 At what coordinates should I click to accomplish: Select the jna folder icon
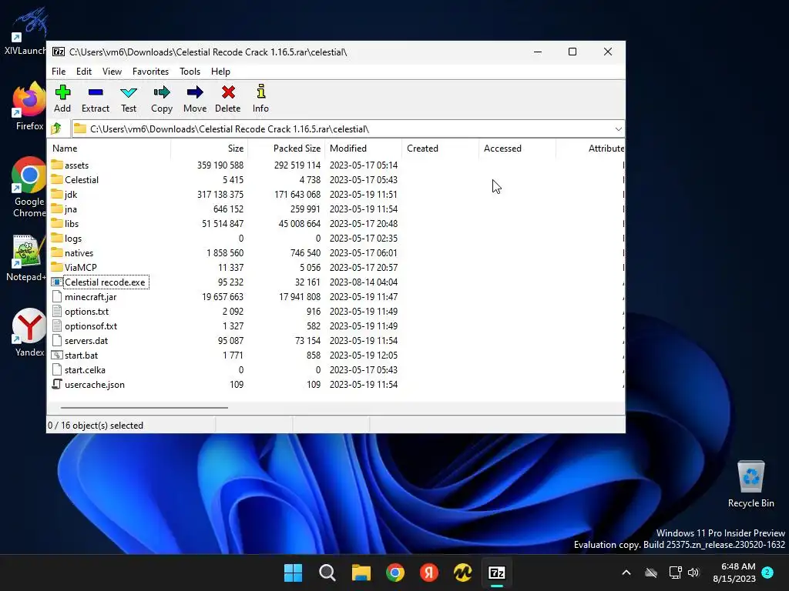[57, 209]
